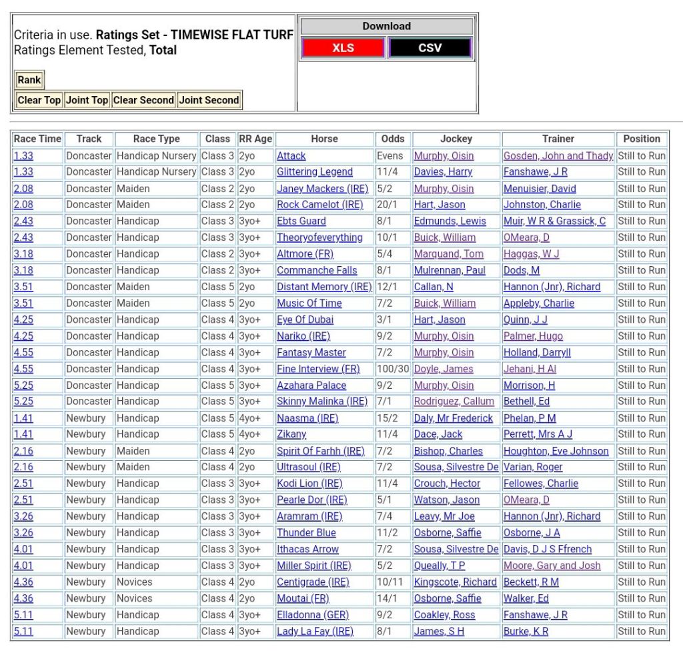Open the 5.11 race time for Elladonna
This screenshot has width=683, height=655.
click(x=23, y=615)
